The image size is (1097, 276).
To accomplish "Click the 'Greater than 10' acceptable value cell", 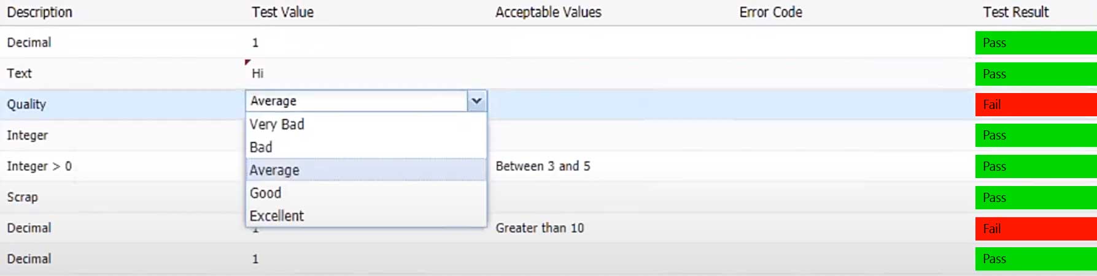I will pos(540,228).
